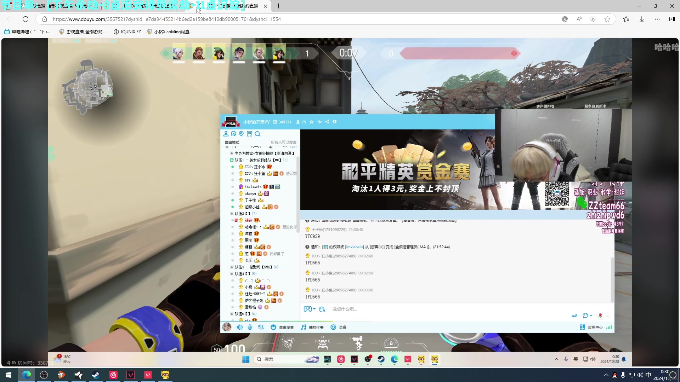Toggle YY speaker volume icon
This screenshot has width=680, height=382.
(x=240, y=327)
